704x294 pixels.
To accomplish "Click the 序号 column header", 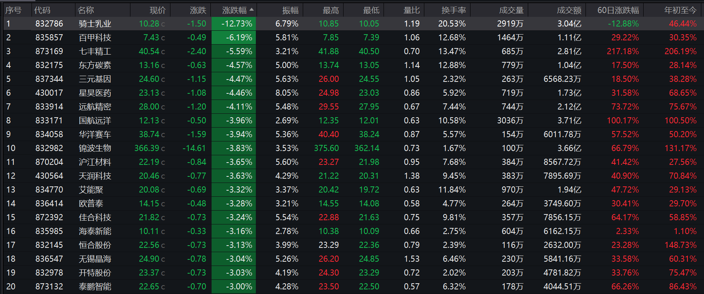I will coord(13,10).
